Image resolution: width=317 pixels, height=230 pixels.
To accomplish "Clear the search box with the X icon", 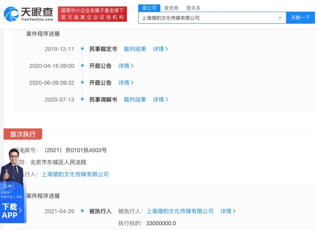I will pos(280,18).
